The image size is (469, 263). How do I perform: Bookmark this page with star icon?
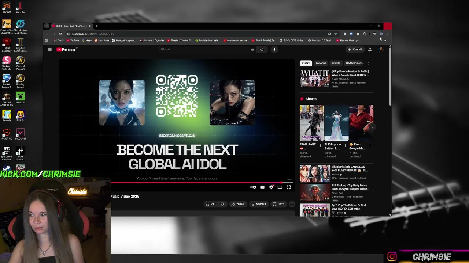336,34
